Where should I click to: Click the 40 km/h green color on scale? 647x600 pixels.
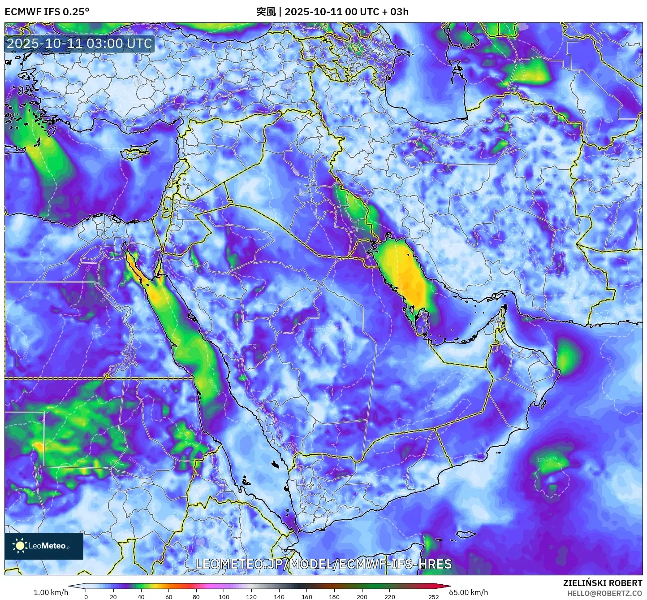pyautogui.click(x=141, y=586)
